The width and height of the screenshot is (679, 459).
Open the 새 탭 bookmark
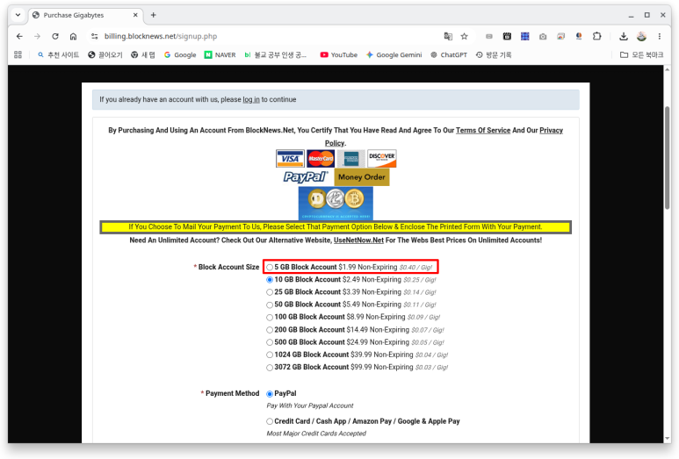(x=143, y=55)
